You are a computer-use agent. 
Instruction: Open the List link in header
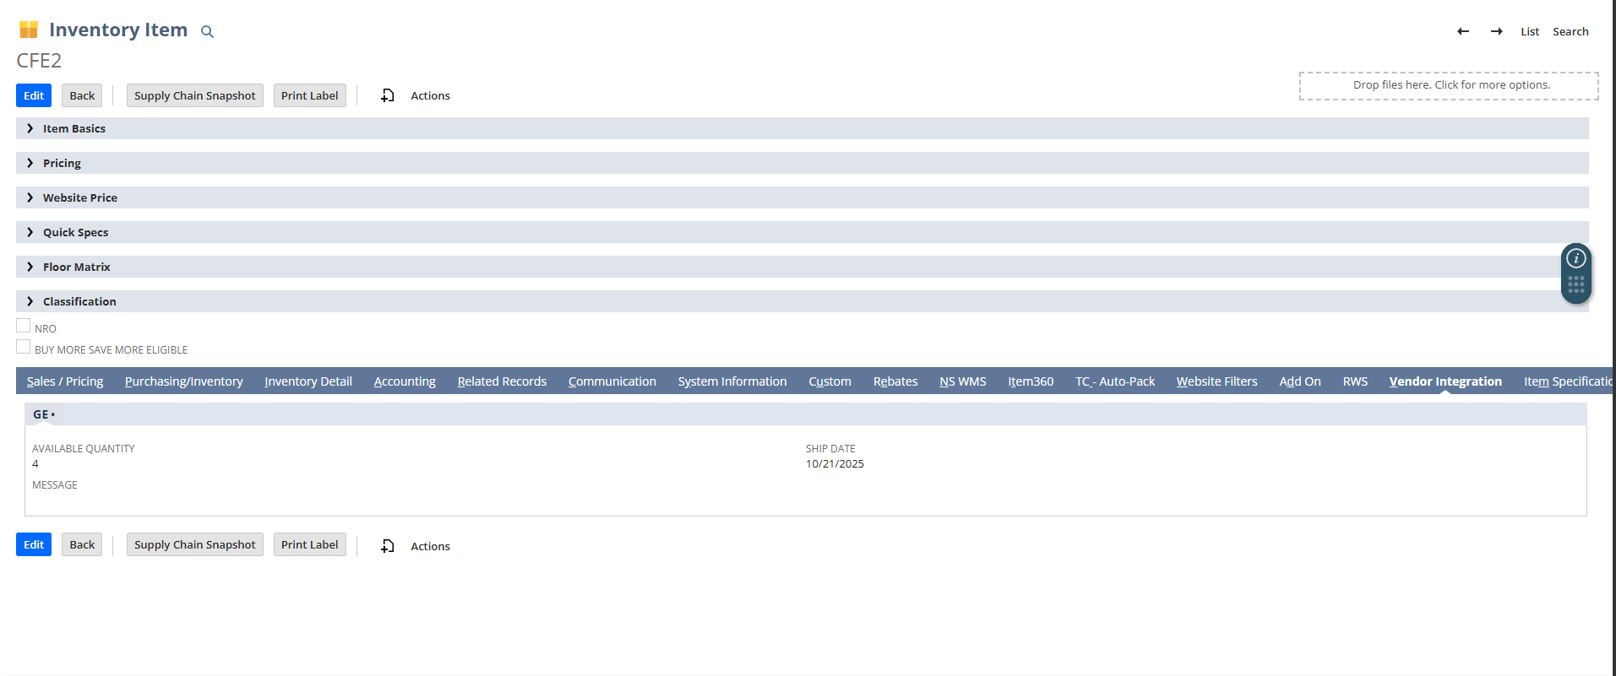click(x=1529, y=31)
